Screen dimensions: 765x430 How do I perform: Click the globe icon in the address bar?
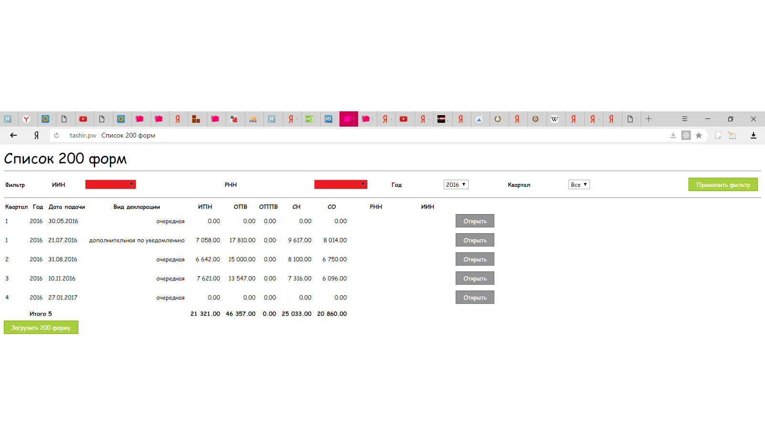click(686, 135)
